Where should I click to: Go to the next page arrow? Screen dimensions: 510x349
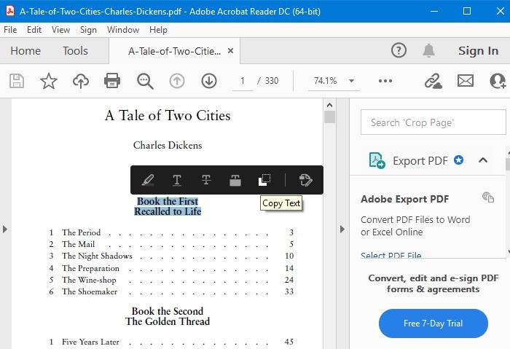tap(209, 81)
